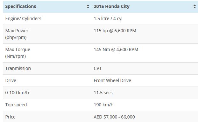Click the CVT transmission value
198x122 pixels.
(98, 68)
